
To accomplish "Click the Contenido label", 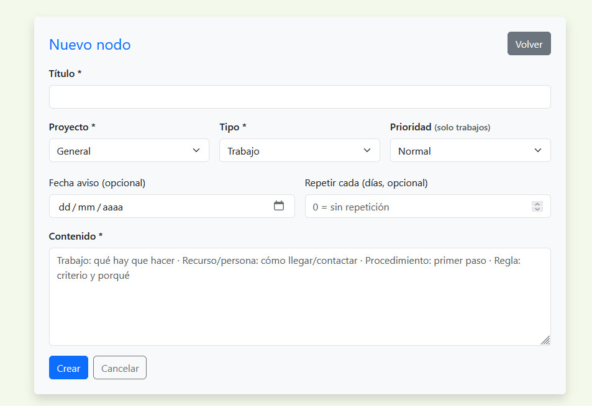I will [76, 236].
